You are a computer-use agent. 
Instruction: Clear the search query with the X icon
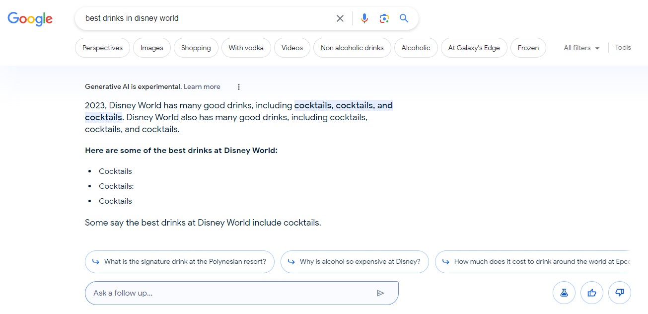pyautogui.click(x=340, y=18)
